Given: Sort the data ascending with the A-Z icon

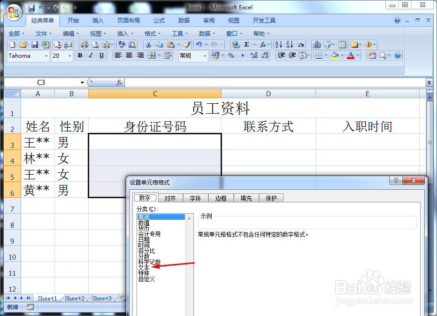Looking at the screenshot, I should click(278, 46).
